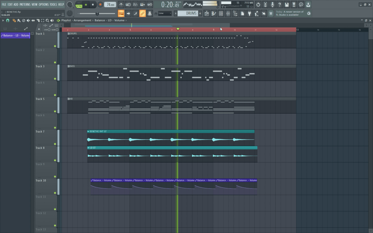The image size is (373, 233).
Task: Select the Slip tool
Action: (33, 20)
